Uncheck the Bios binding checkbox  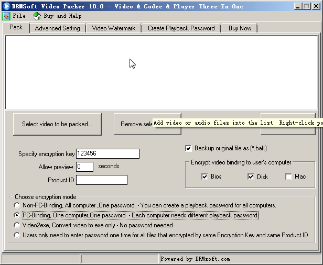tap(204, 176)
